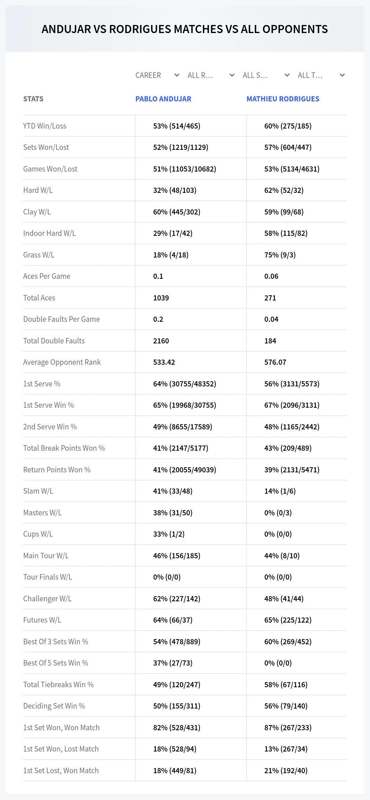Click the page title heading
Screen dimensions: 370x800
coord(185,29)
